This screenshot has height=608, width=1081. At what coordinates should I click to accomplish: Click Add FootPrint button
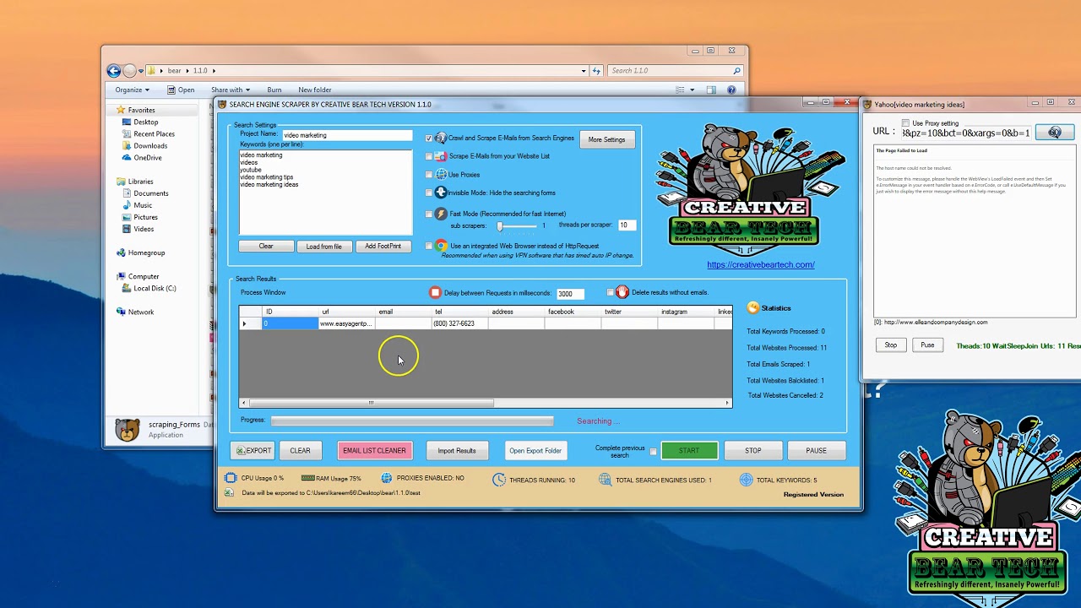[383, 247]
